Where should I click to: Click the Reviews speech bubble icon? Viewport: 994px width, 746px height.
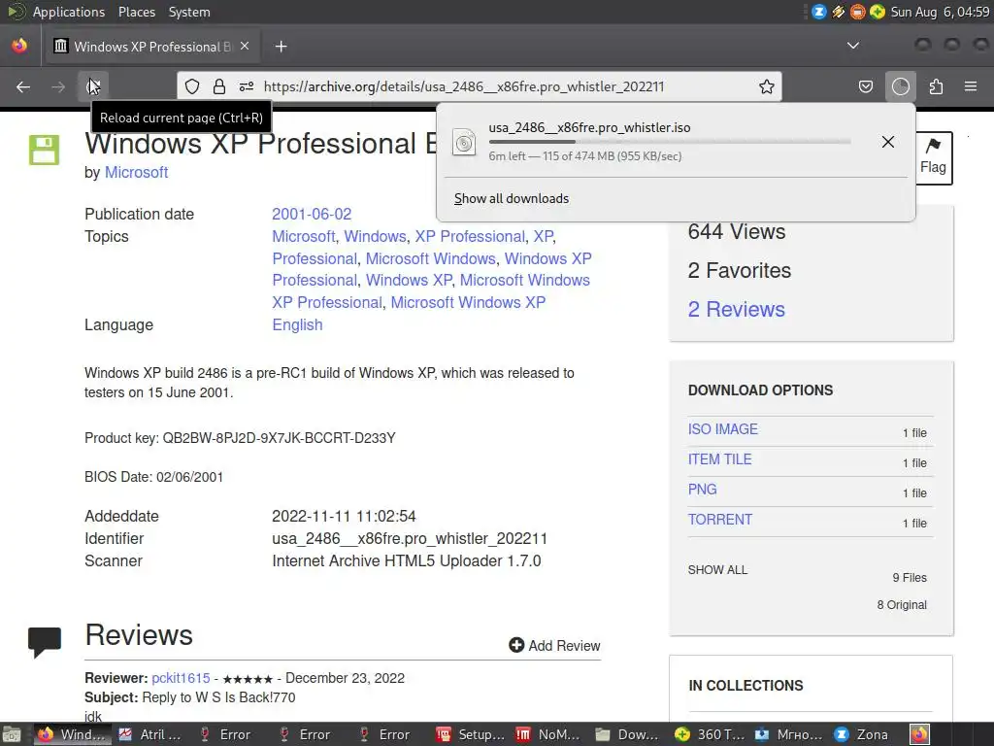click(x=45, y=642)
